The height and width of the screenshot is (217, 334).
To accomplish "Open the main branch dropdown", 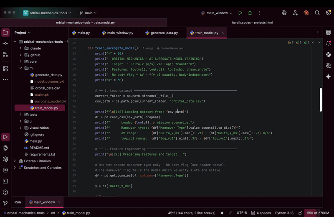I will tap(88, 13).
